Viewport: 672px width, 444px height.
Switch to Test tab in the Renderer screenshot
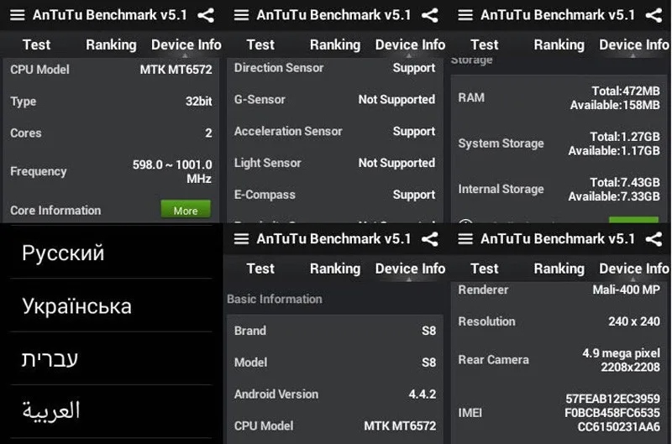click(x=485, y=269)
